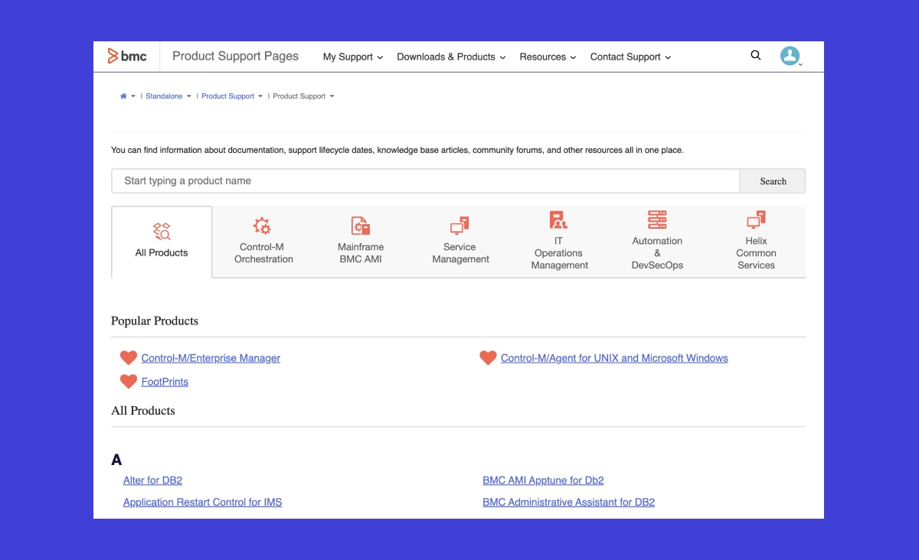
Task: Open the Alter for DB2 link
Action: tap(152, 480)
